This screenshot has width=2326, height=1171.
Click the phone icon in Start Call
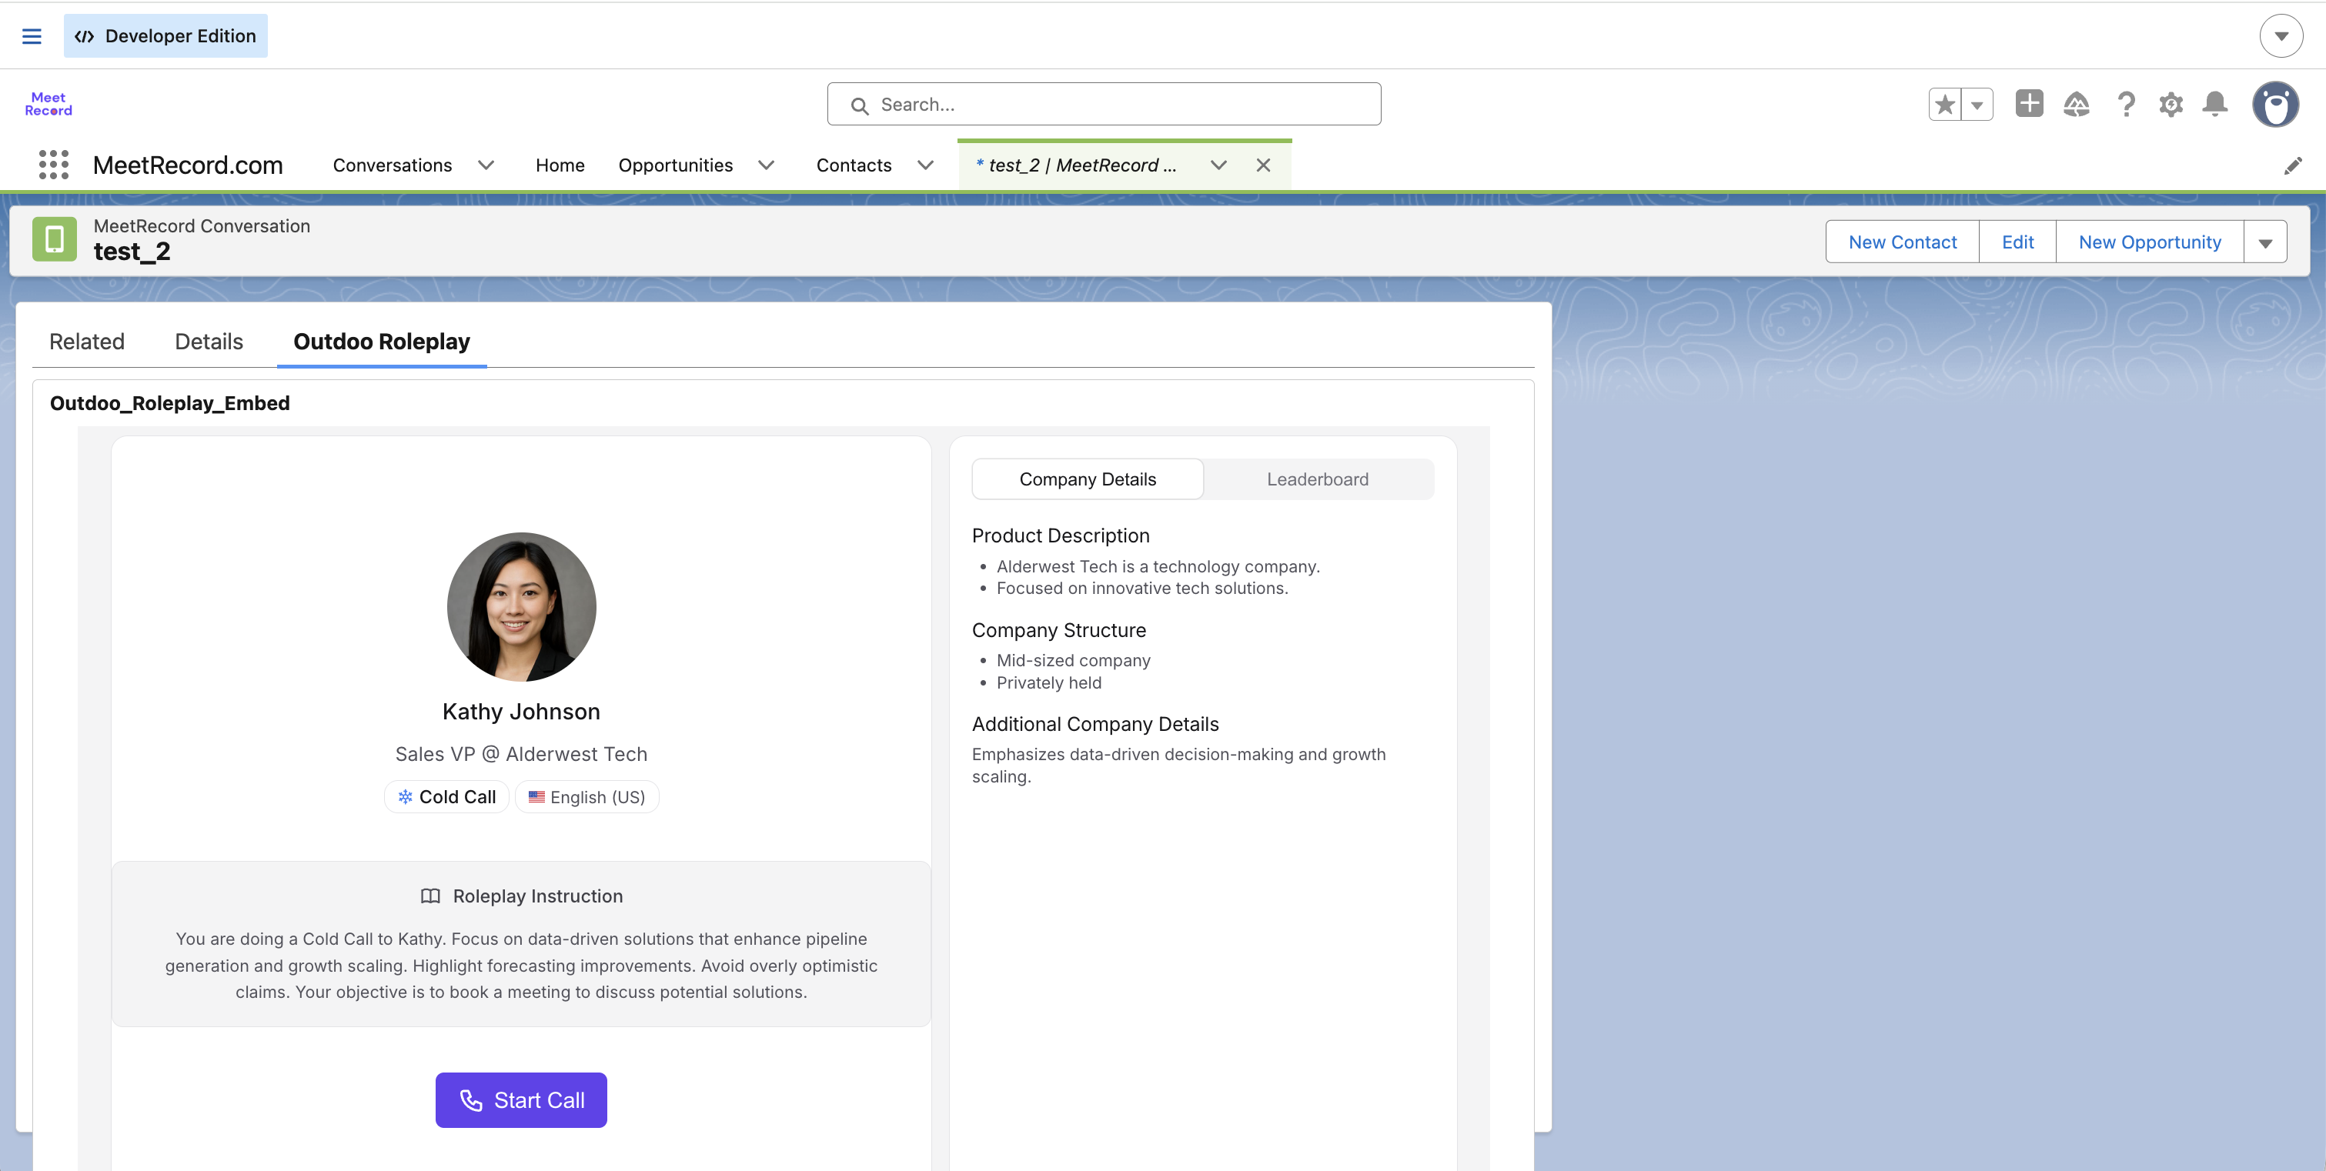471,1100
